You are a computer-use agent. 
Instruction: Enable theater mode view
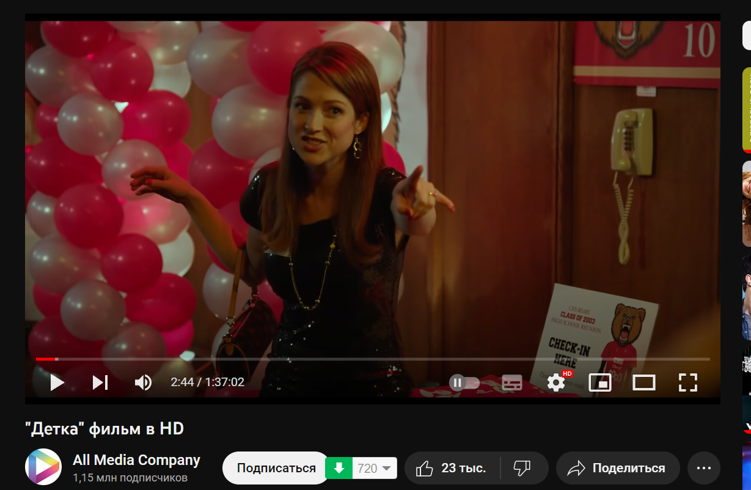coord(643,383)
